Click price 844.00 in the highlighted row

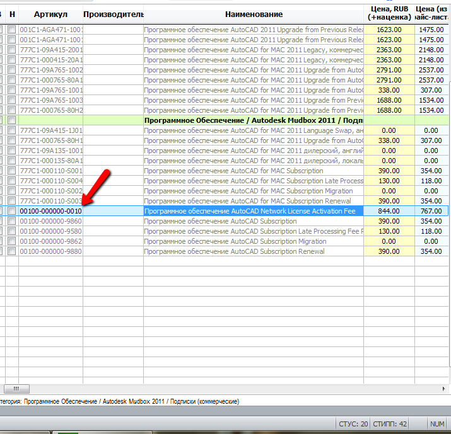click(x=389, y=211)
